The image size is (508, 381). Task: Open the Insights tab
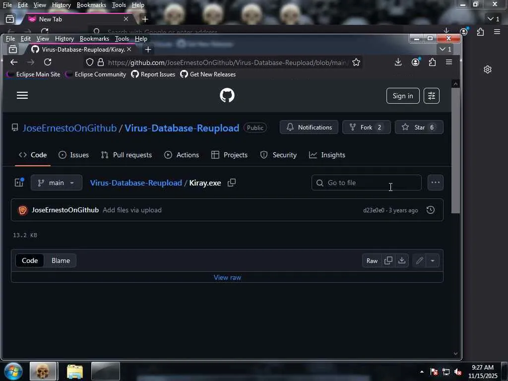point(327,155)
